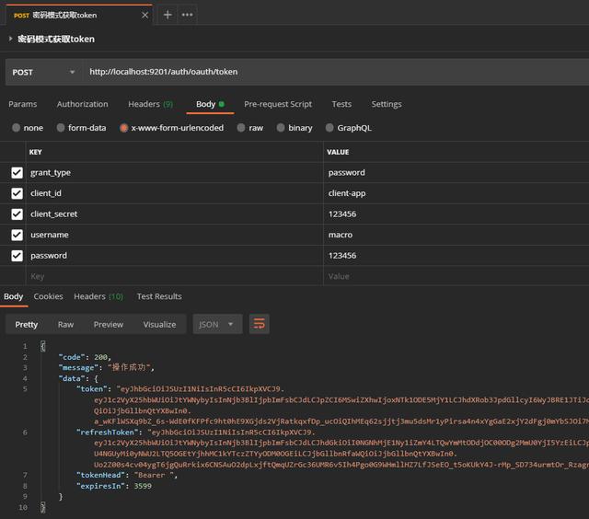
Task: Close the 密码模式获取token request tab
Action: pyautogui.click(x=144, y=15)
